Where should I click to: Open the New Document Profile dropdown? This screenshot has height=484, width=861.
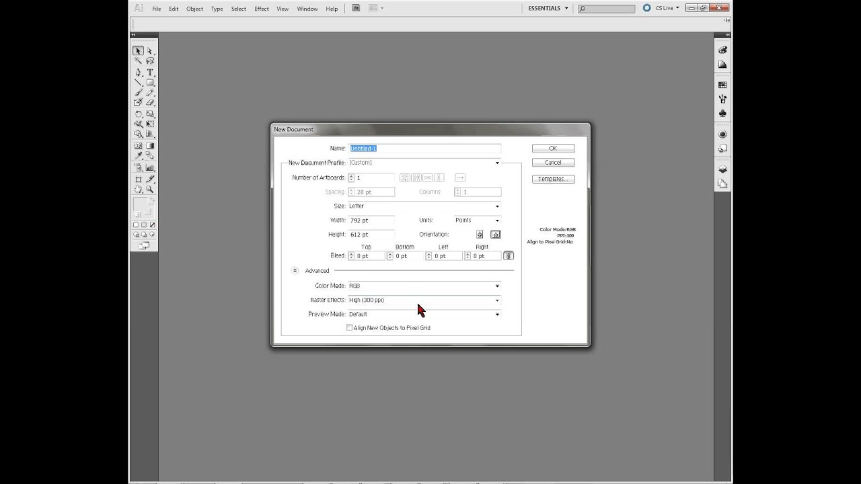point(424,163)
